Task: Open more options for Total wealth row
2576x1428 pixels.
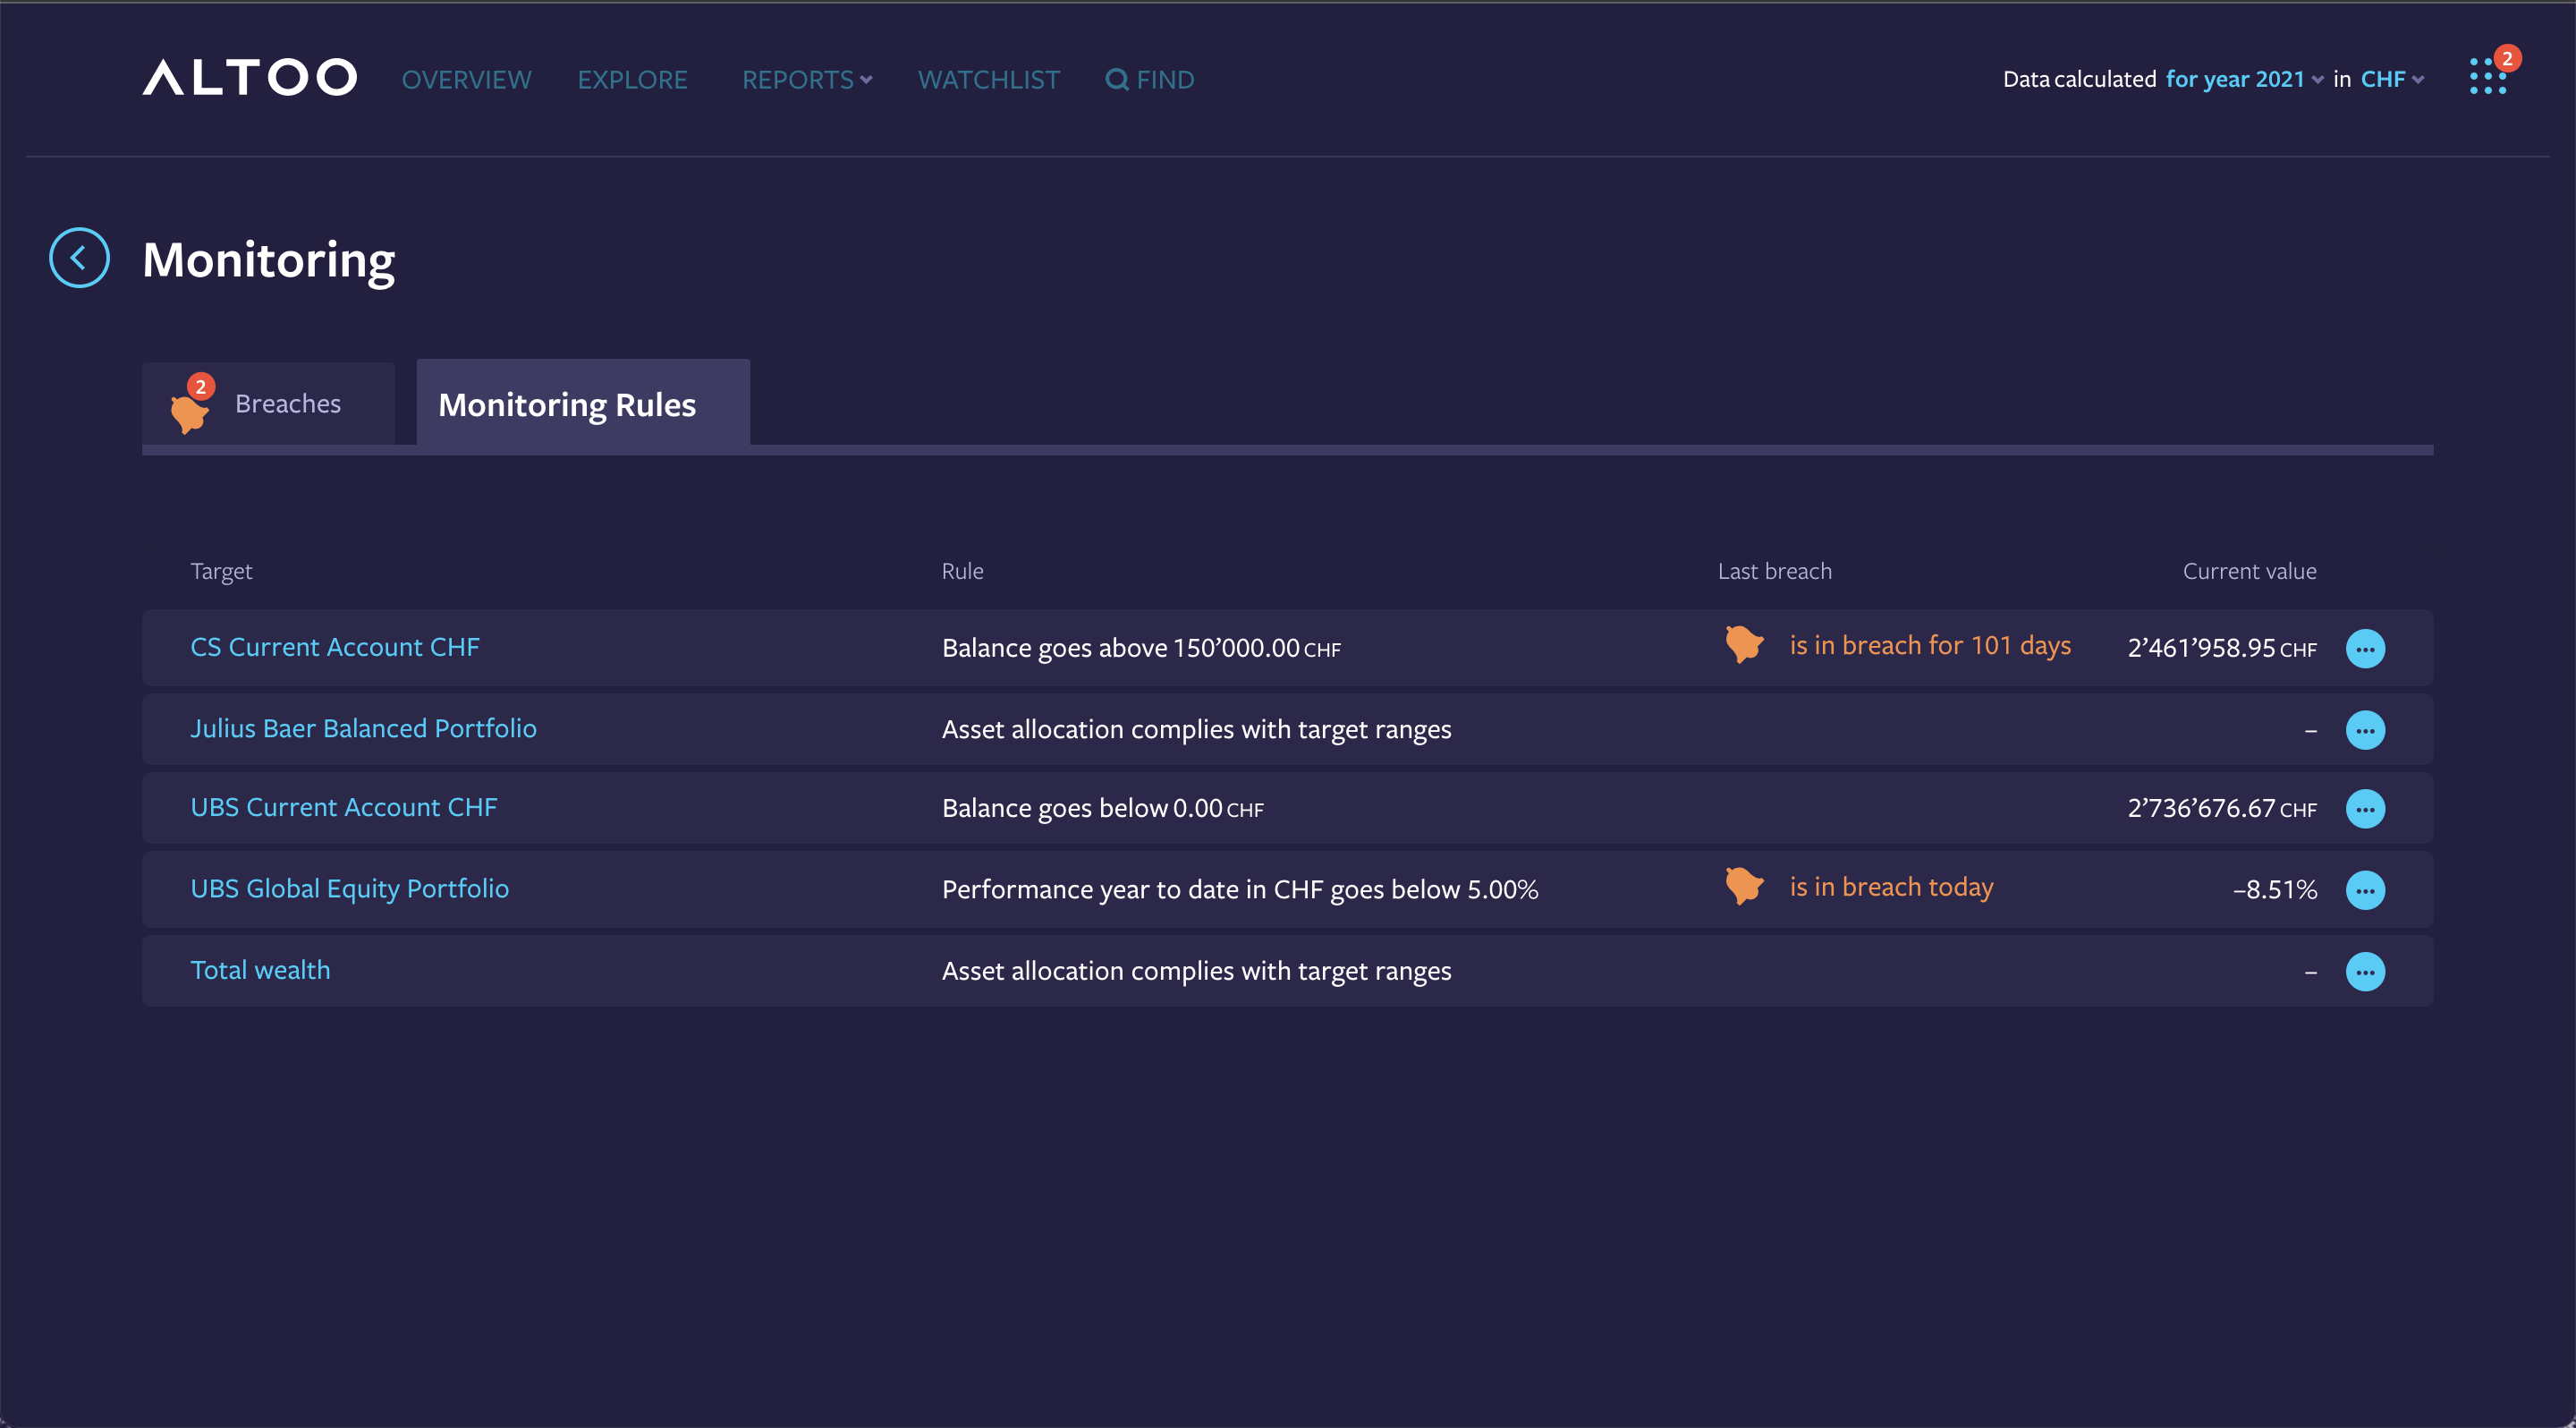Action: (2365, 972)
